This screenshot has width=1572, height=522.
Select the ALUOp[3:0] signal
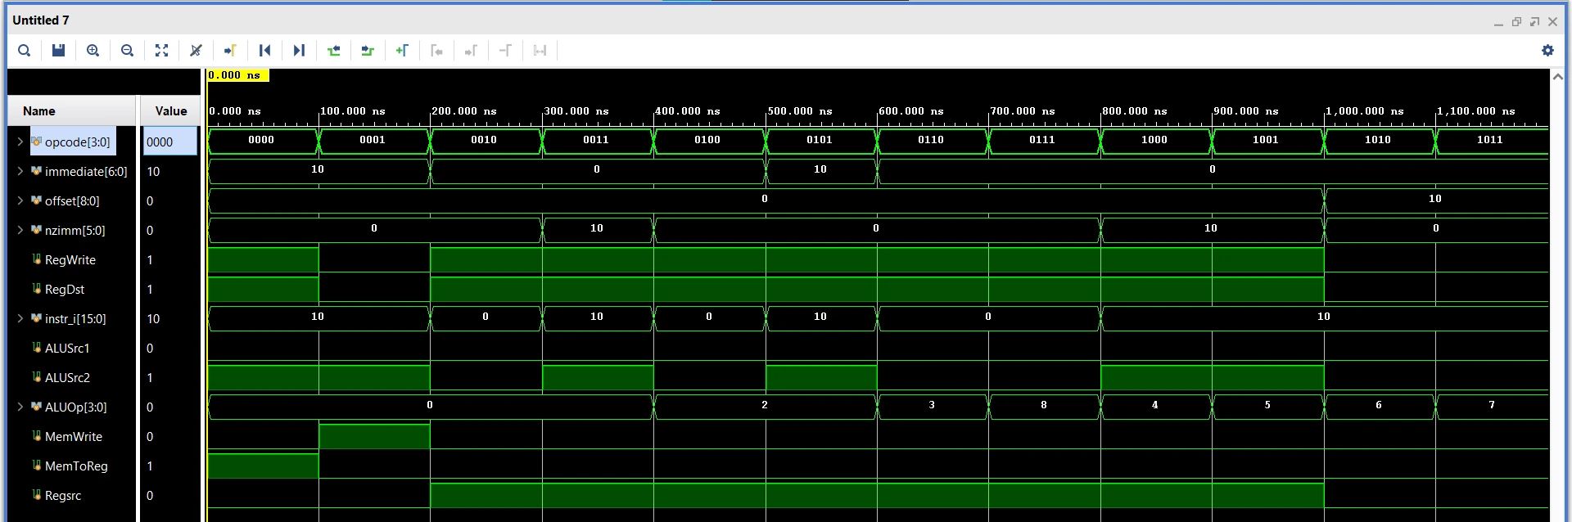tap(75, 407)
